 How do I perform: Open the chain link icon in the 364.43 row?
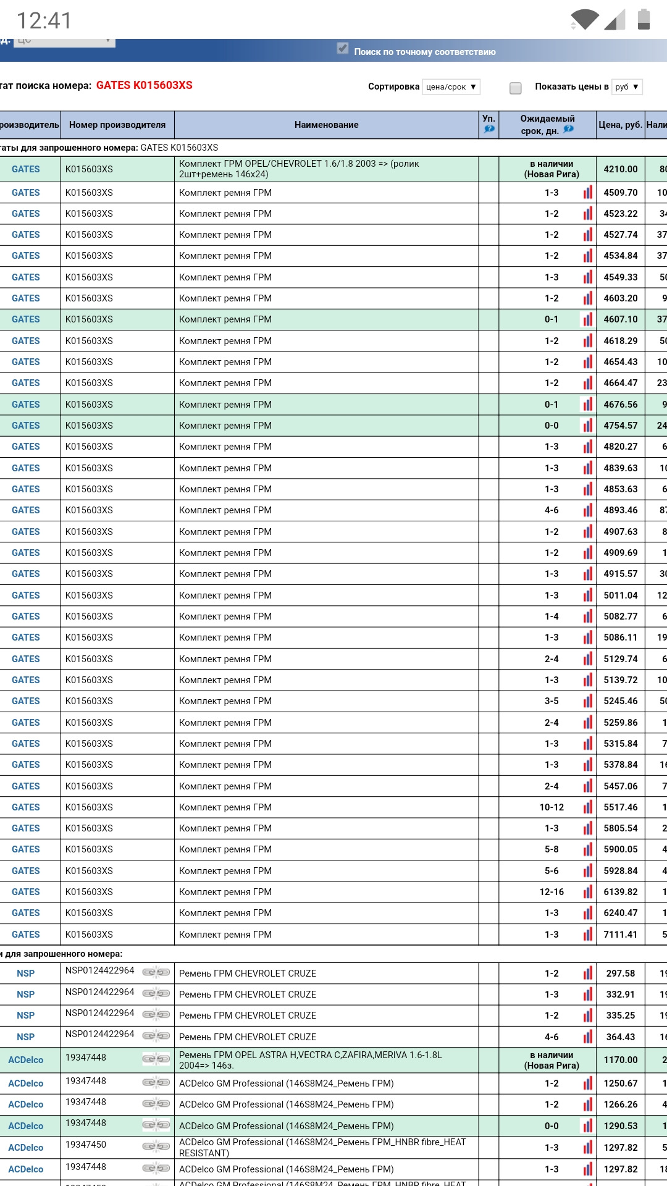[156, 1035]
